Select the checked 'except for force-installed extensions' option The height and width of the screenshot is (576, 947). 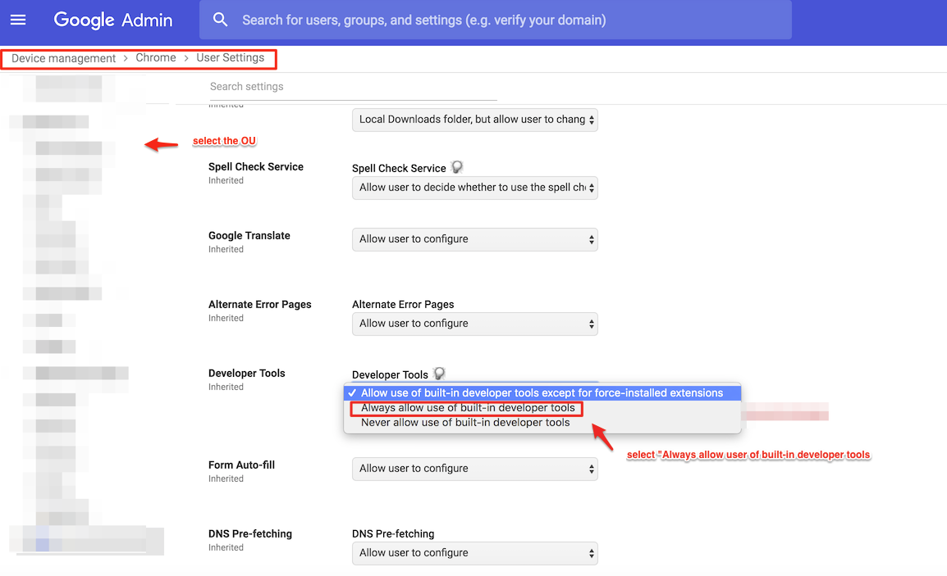point(542,393)
